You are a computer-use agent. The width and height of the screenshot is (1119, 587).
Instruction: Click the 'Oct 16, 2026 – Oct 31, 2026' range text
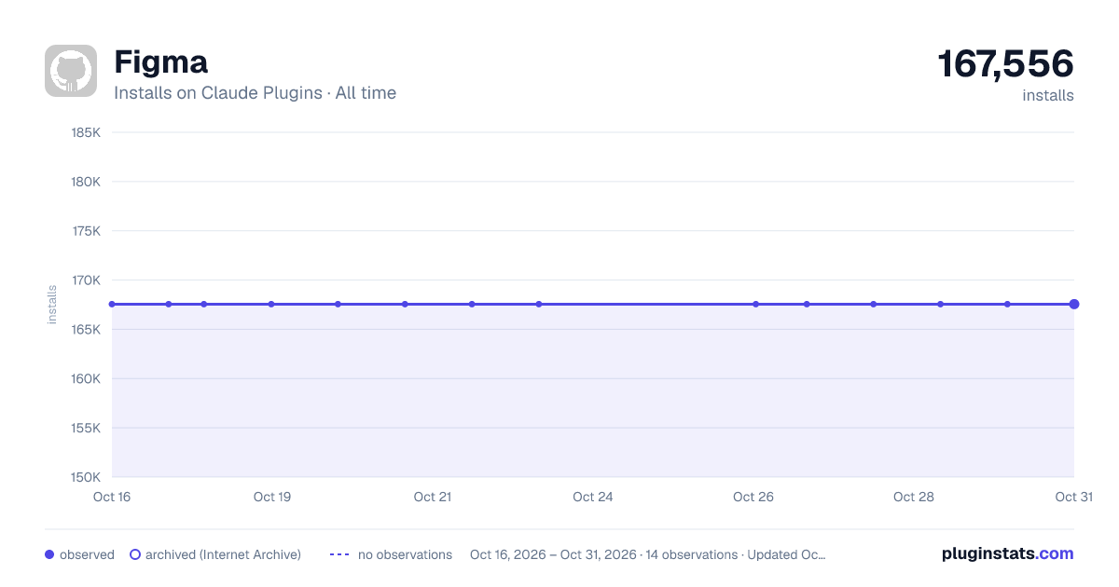click(554, 554)
